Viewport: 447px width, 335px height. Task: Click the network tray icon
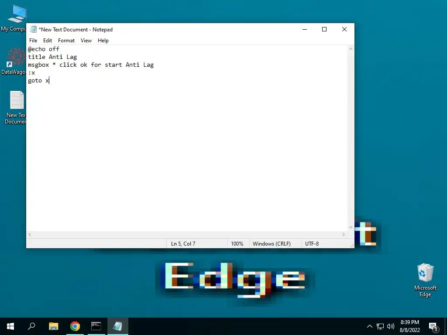point(380,326)
